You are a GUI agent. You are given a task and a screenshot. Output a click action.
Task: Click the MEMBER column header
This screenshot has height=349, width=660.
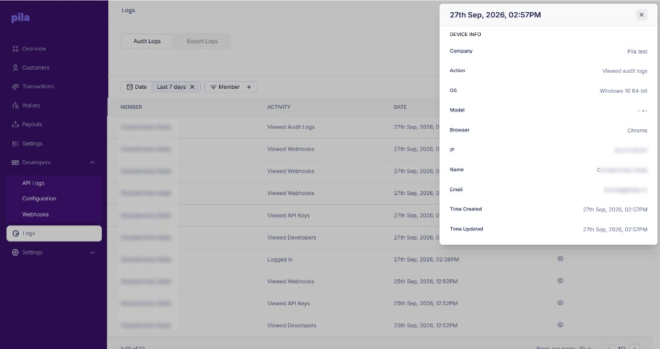131,108
